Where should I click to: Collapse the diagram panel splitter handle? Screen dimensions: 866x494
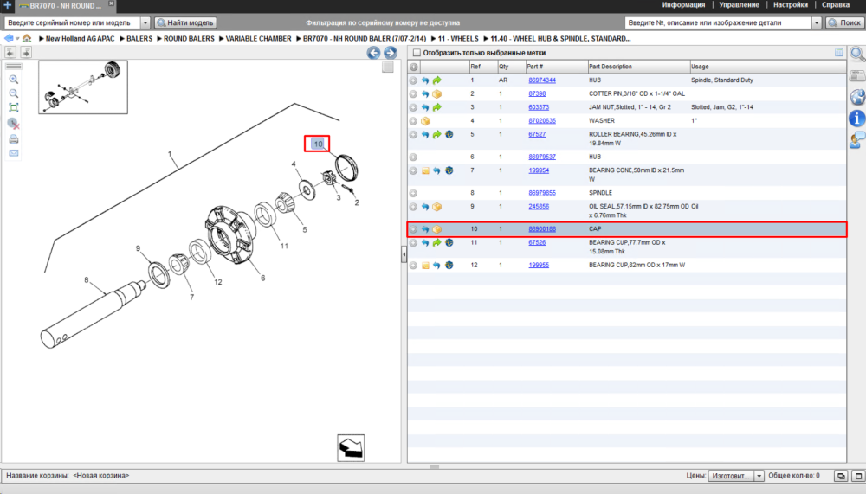(x=404, y=253)
